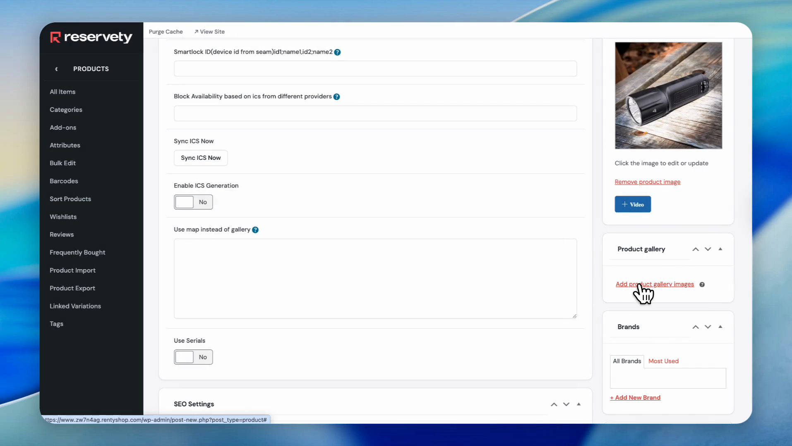Open Frequently Bought in sidebar
792x446 pixels.
[x=77, y=252]
